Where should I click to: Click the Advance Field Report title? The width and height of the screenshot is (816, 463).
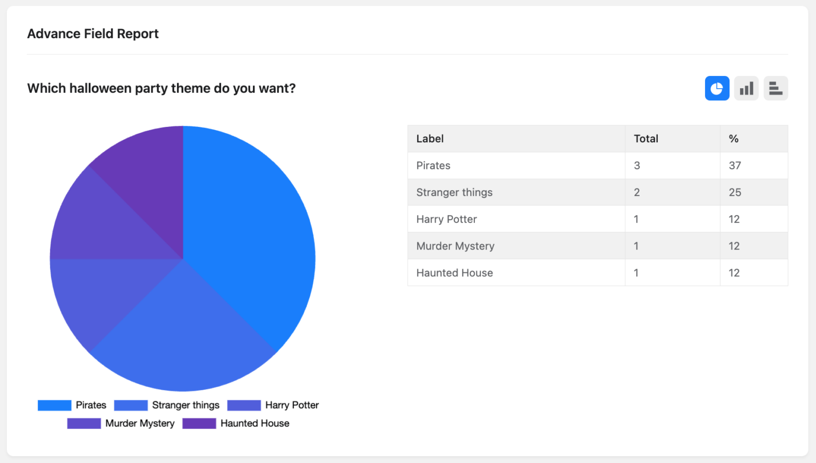pos(93,33)
